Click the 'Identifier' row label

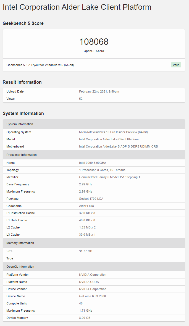pos(12,177)
